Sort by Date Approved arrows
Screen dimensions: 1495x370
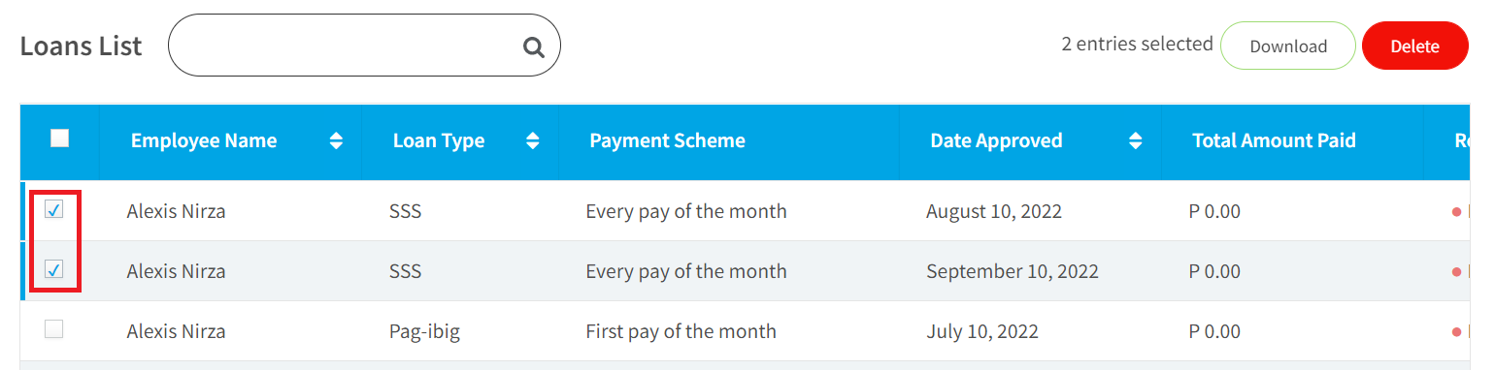[1135, 141]
